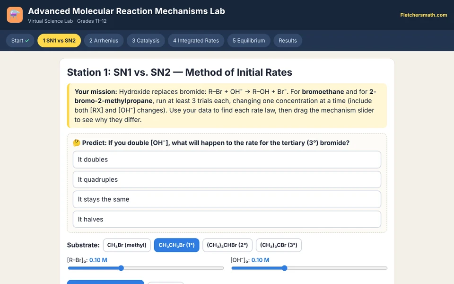The height and width of the screenshot is (284, 454).
Task: Select the 1 SN1 vs SN2 tab
Action: [x=59, y=41]
